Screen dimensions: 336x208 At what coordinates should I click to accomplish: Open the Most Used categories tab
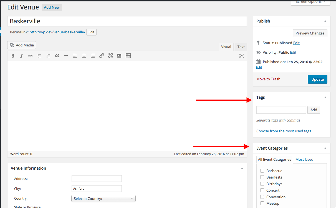304,159
